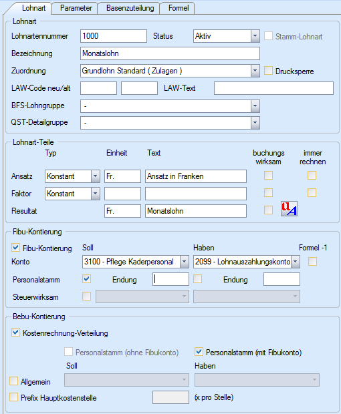Uncheck Kostenrechnung-Verteilung checkbox
Viewport: 341px width, 414px height.
tap(15, 333)
